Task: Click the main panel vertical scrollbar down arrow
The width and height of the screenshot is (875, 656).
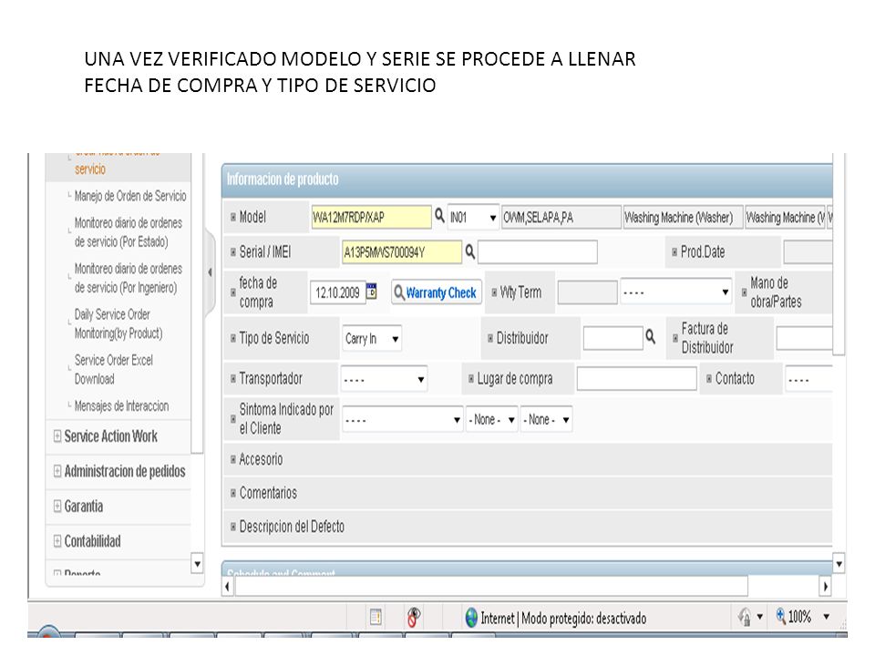Action: coord(839,563)
